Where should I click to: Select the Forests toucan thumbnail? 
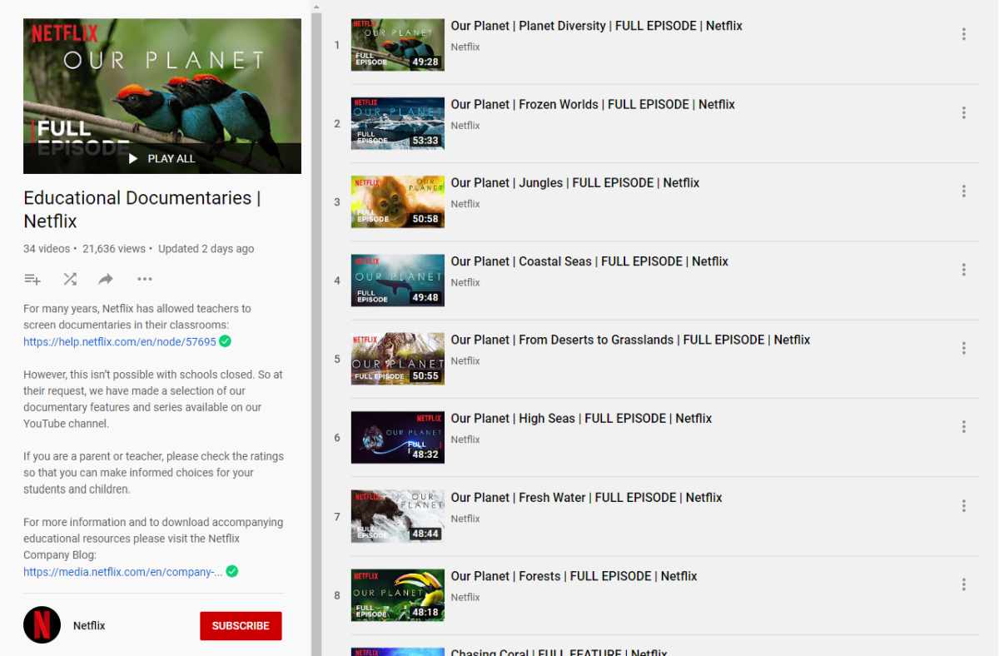pos(398,594)
